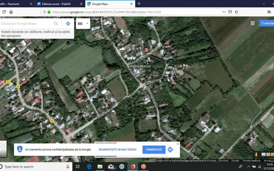Close the privacy reminder banner

click(x=178, y=144)
